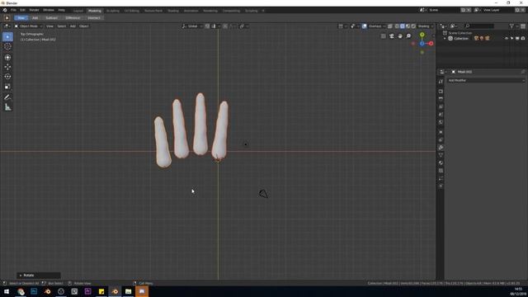Open the Window menu
The width and height of the screenshot is (528, 297).
pos(49,10)
